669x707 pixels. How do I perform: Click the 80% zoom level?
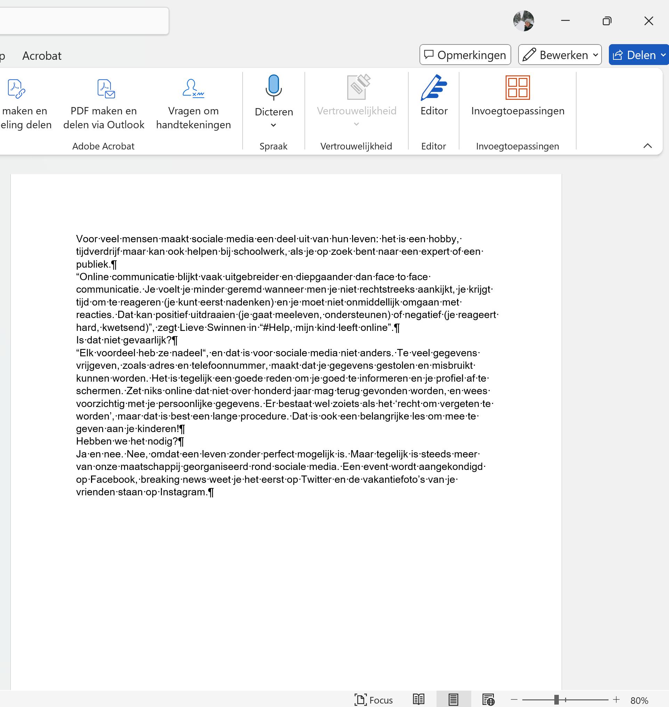tap(639, 700)
